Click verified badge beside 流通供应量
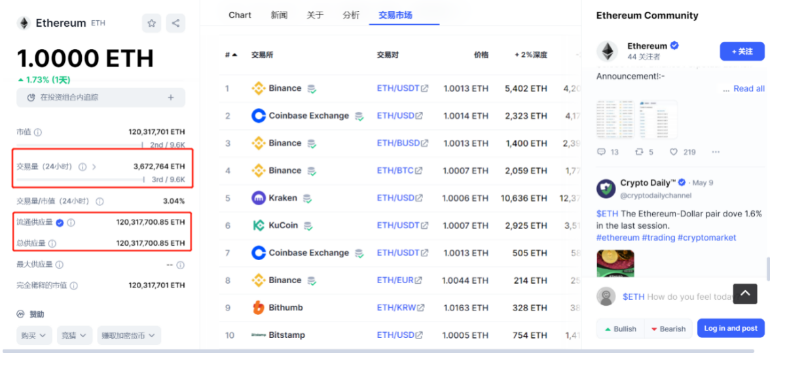This screenshot has width=787, height=366. tap(60, 222)
